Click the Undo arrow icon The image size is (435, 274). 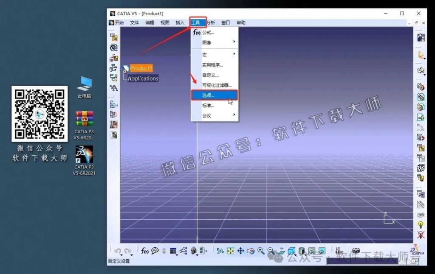pos(117,251)
